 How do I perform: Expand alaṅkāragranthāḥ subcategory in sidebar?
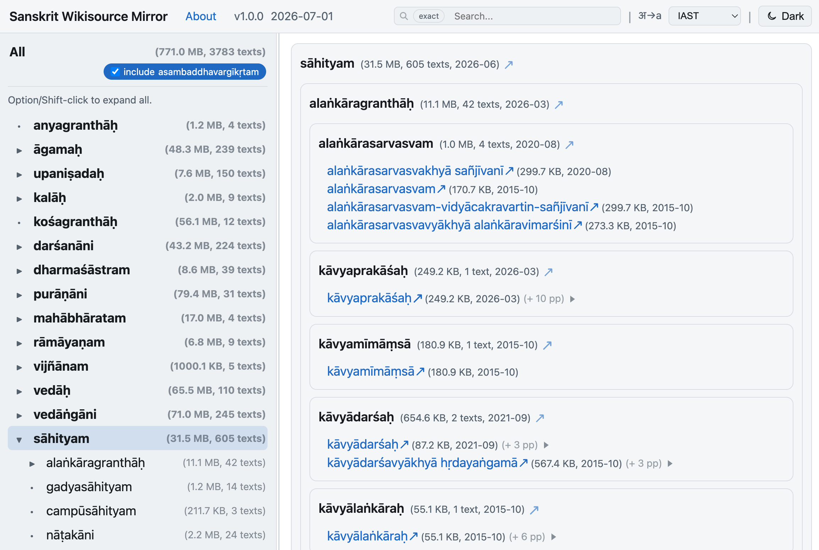(32, 464)
